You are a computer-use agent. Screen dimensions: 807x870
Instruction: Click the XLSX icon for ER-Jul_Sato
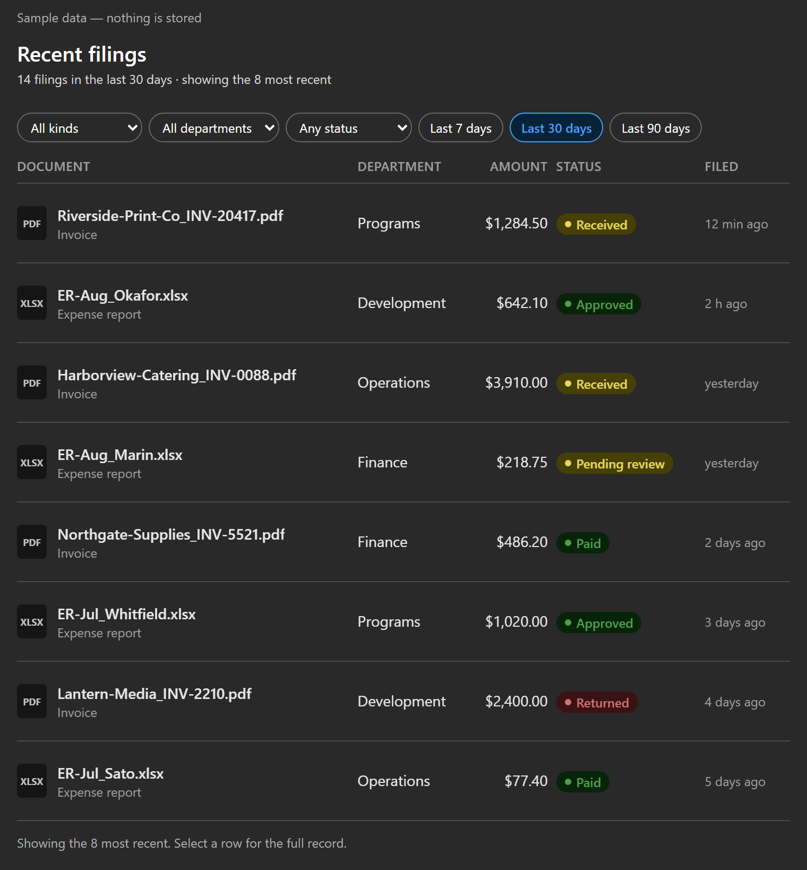(x=32, y=781)
